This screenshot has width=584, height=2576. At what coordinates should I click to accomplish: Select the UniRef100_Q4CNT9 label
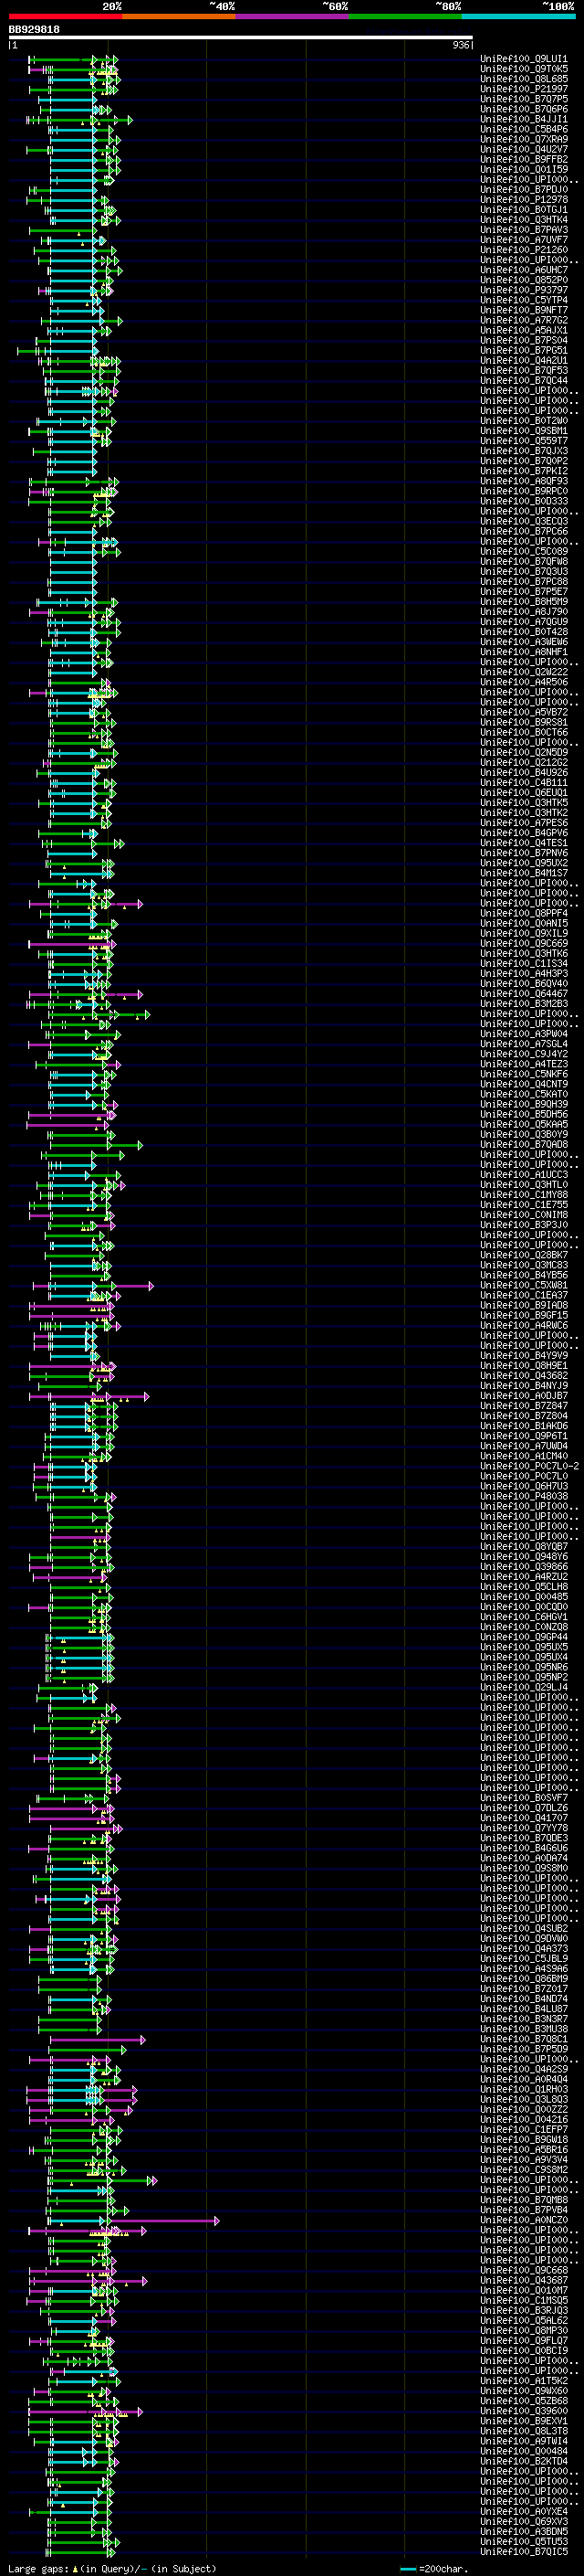coord(524,1084)
